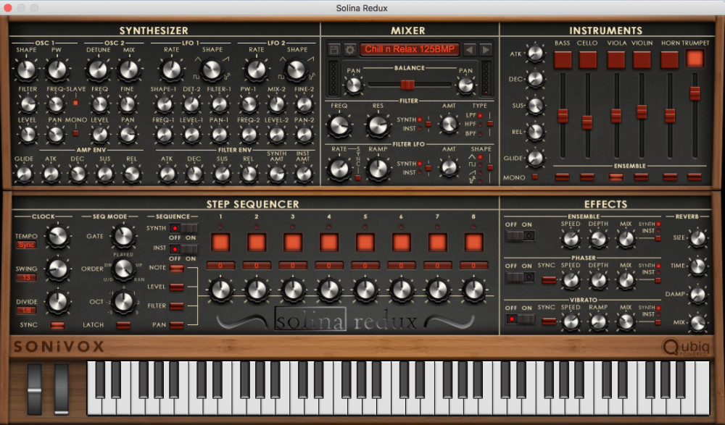
Task: Click the TEMPO Sync value display
Action: [26, 245]
